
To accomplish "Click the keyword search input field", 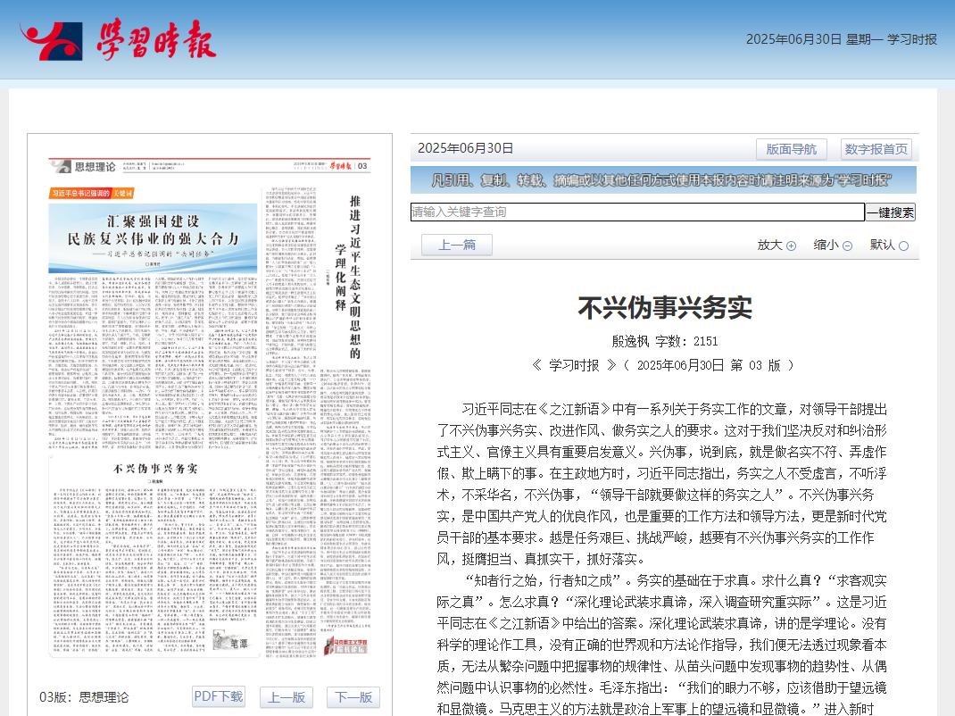I will tap(637, 212).
